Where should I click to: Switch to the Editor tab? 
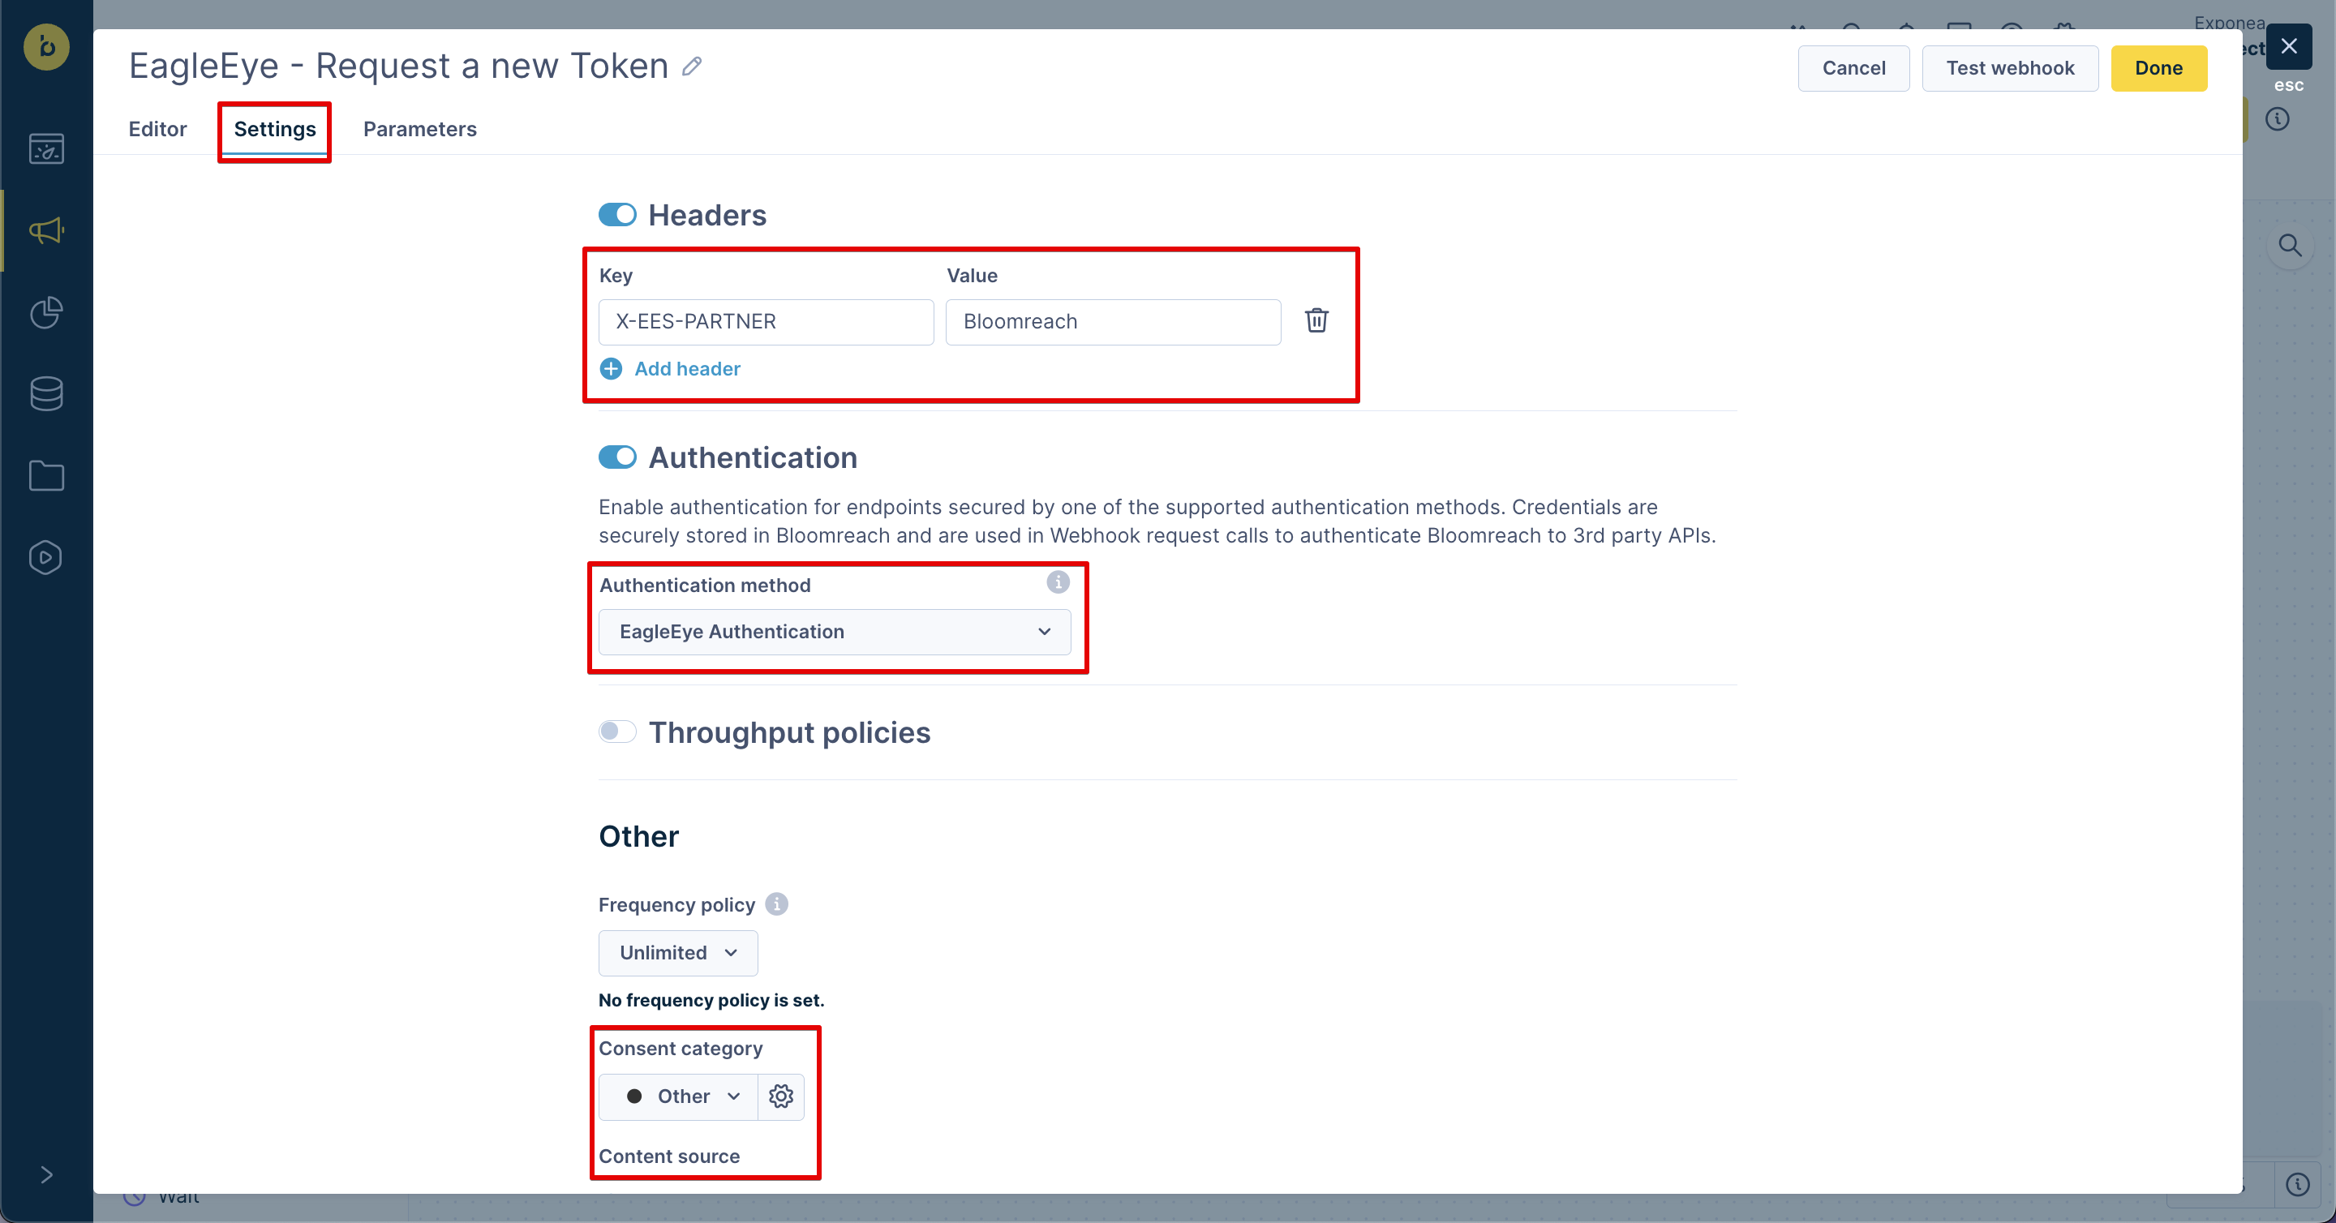click(158, 129)
